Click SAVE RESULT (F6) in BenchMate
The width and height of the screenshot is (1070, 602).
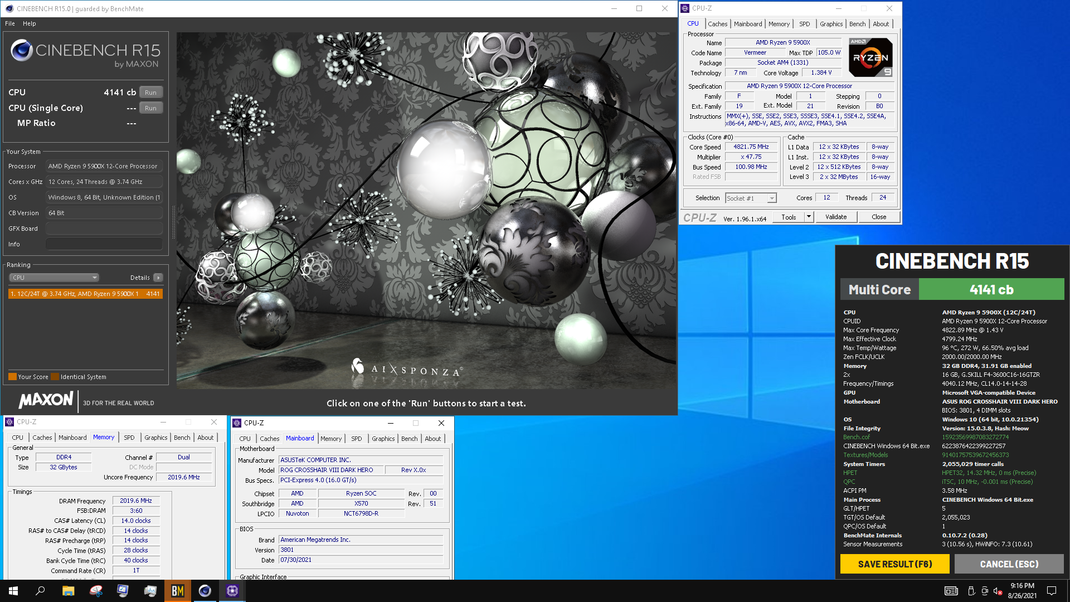[x=895, y=564]
